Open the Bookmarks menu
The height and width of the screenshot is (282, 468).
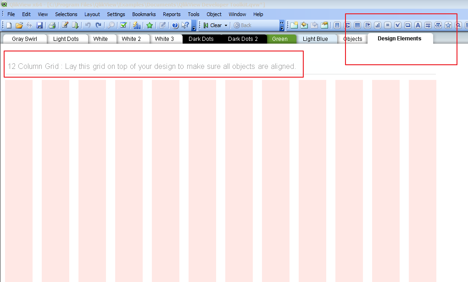(x=144, y=14)
